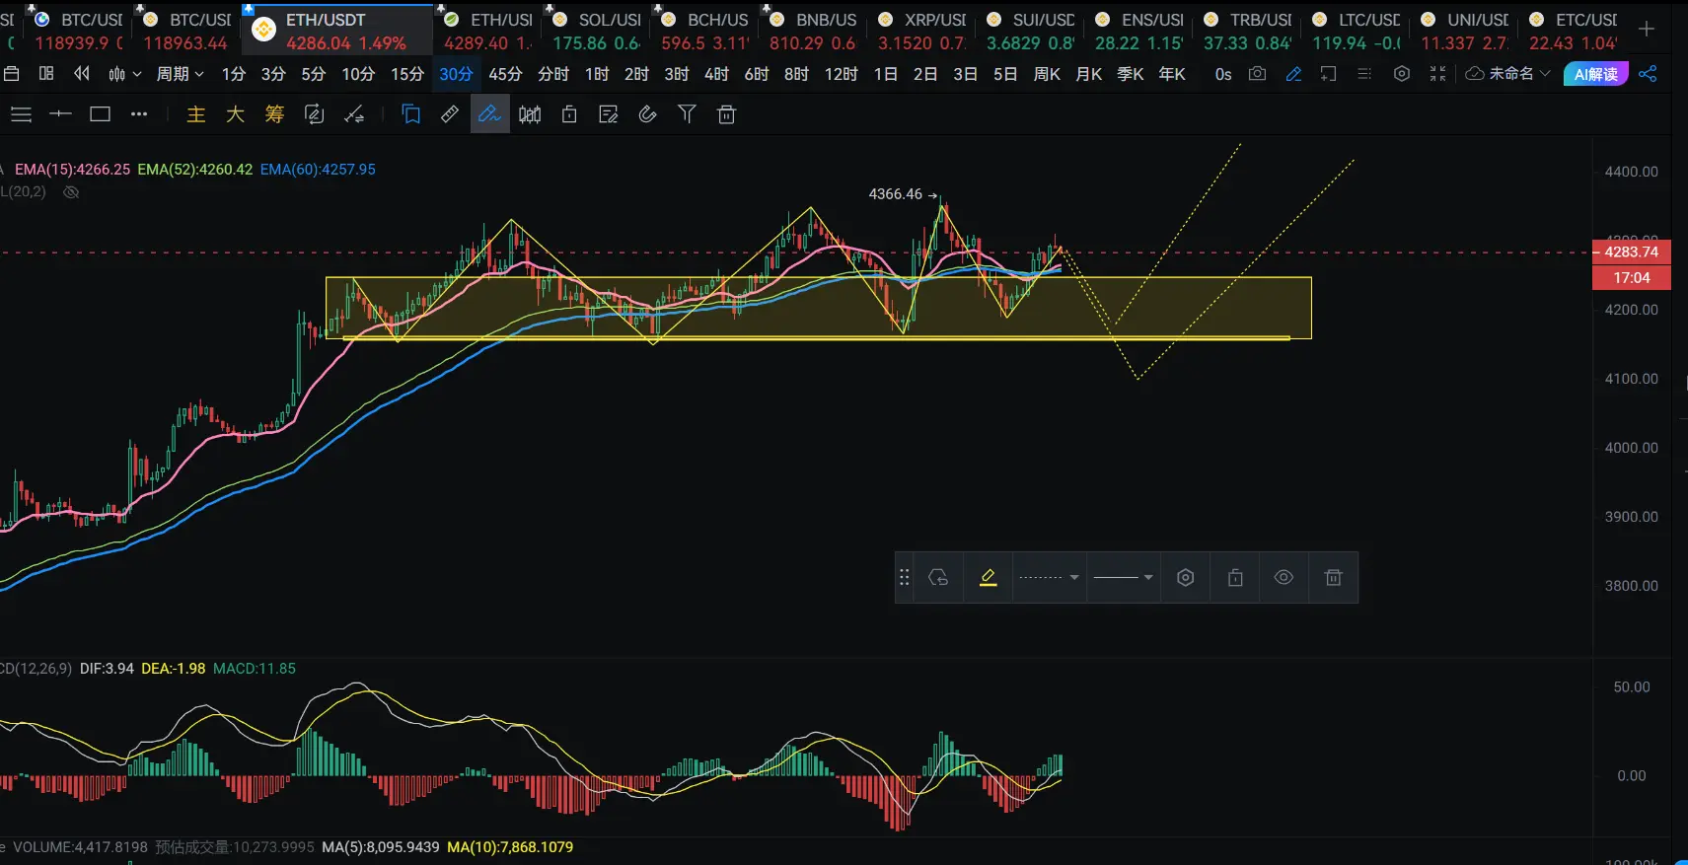Click the AI解读 button
Screen dimensions: 1688x865
click(x=1595, y=74)
